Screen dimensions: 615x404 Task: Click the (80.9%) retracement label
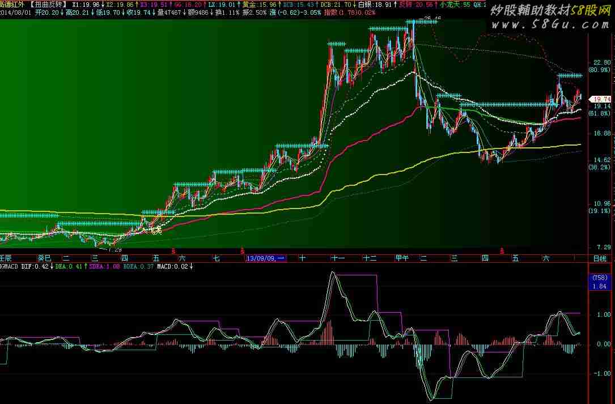coord(600,70)
